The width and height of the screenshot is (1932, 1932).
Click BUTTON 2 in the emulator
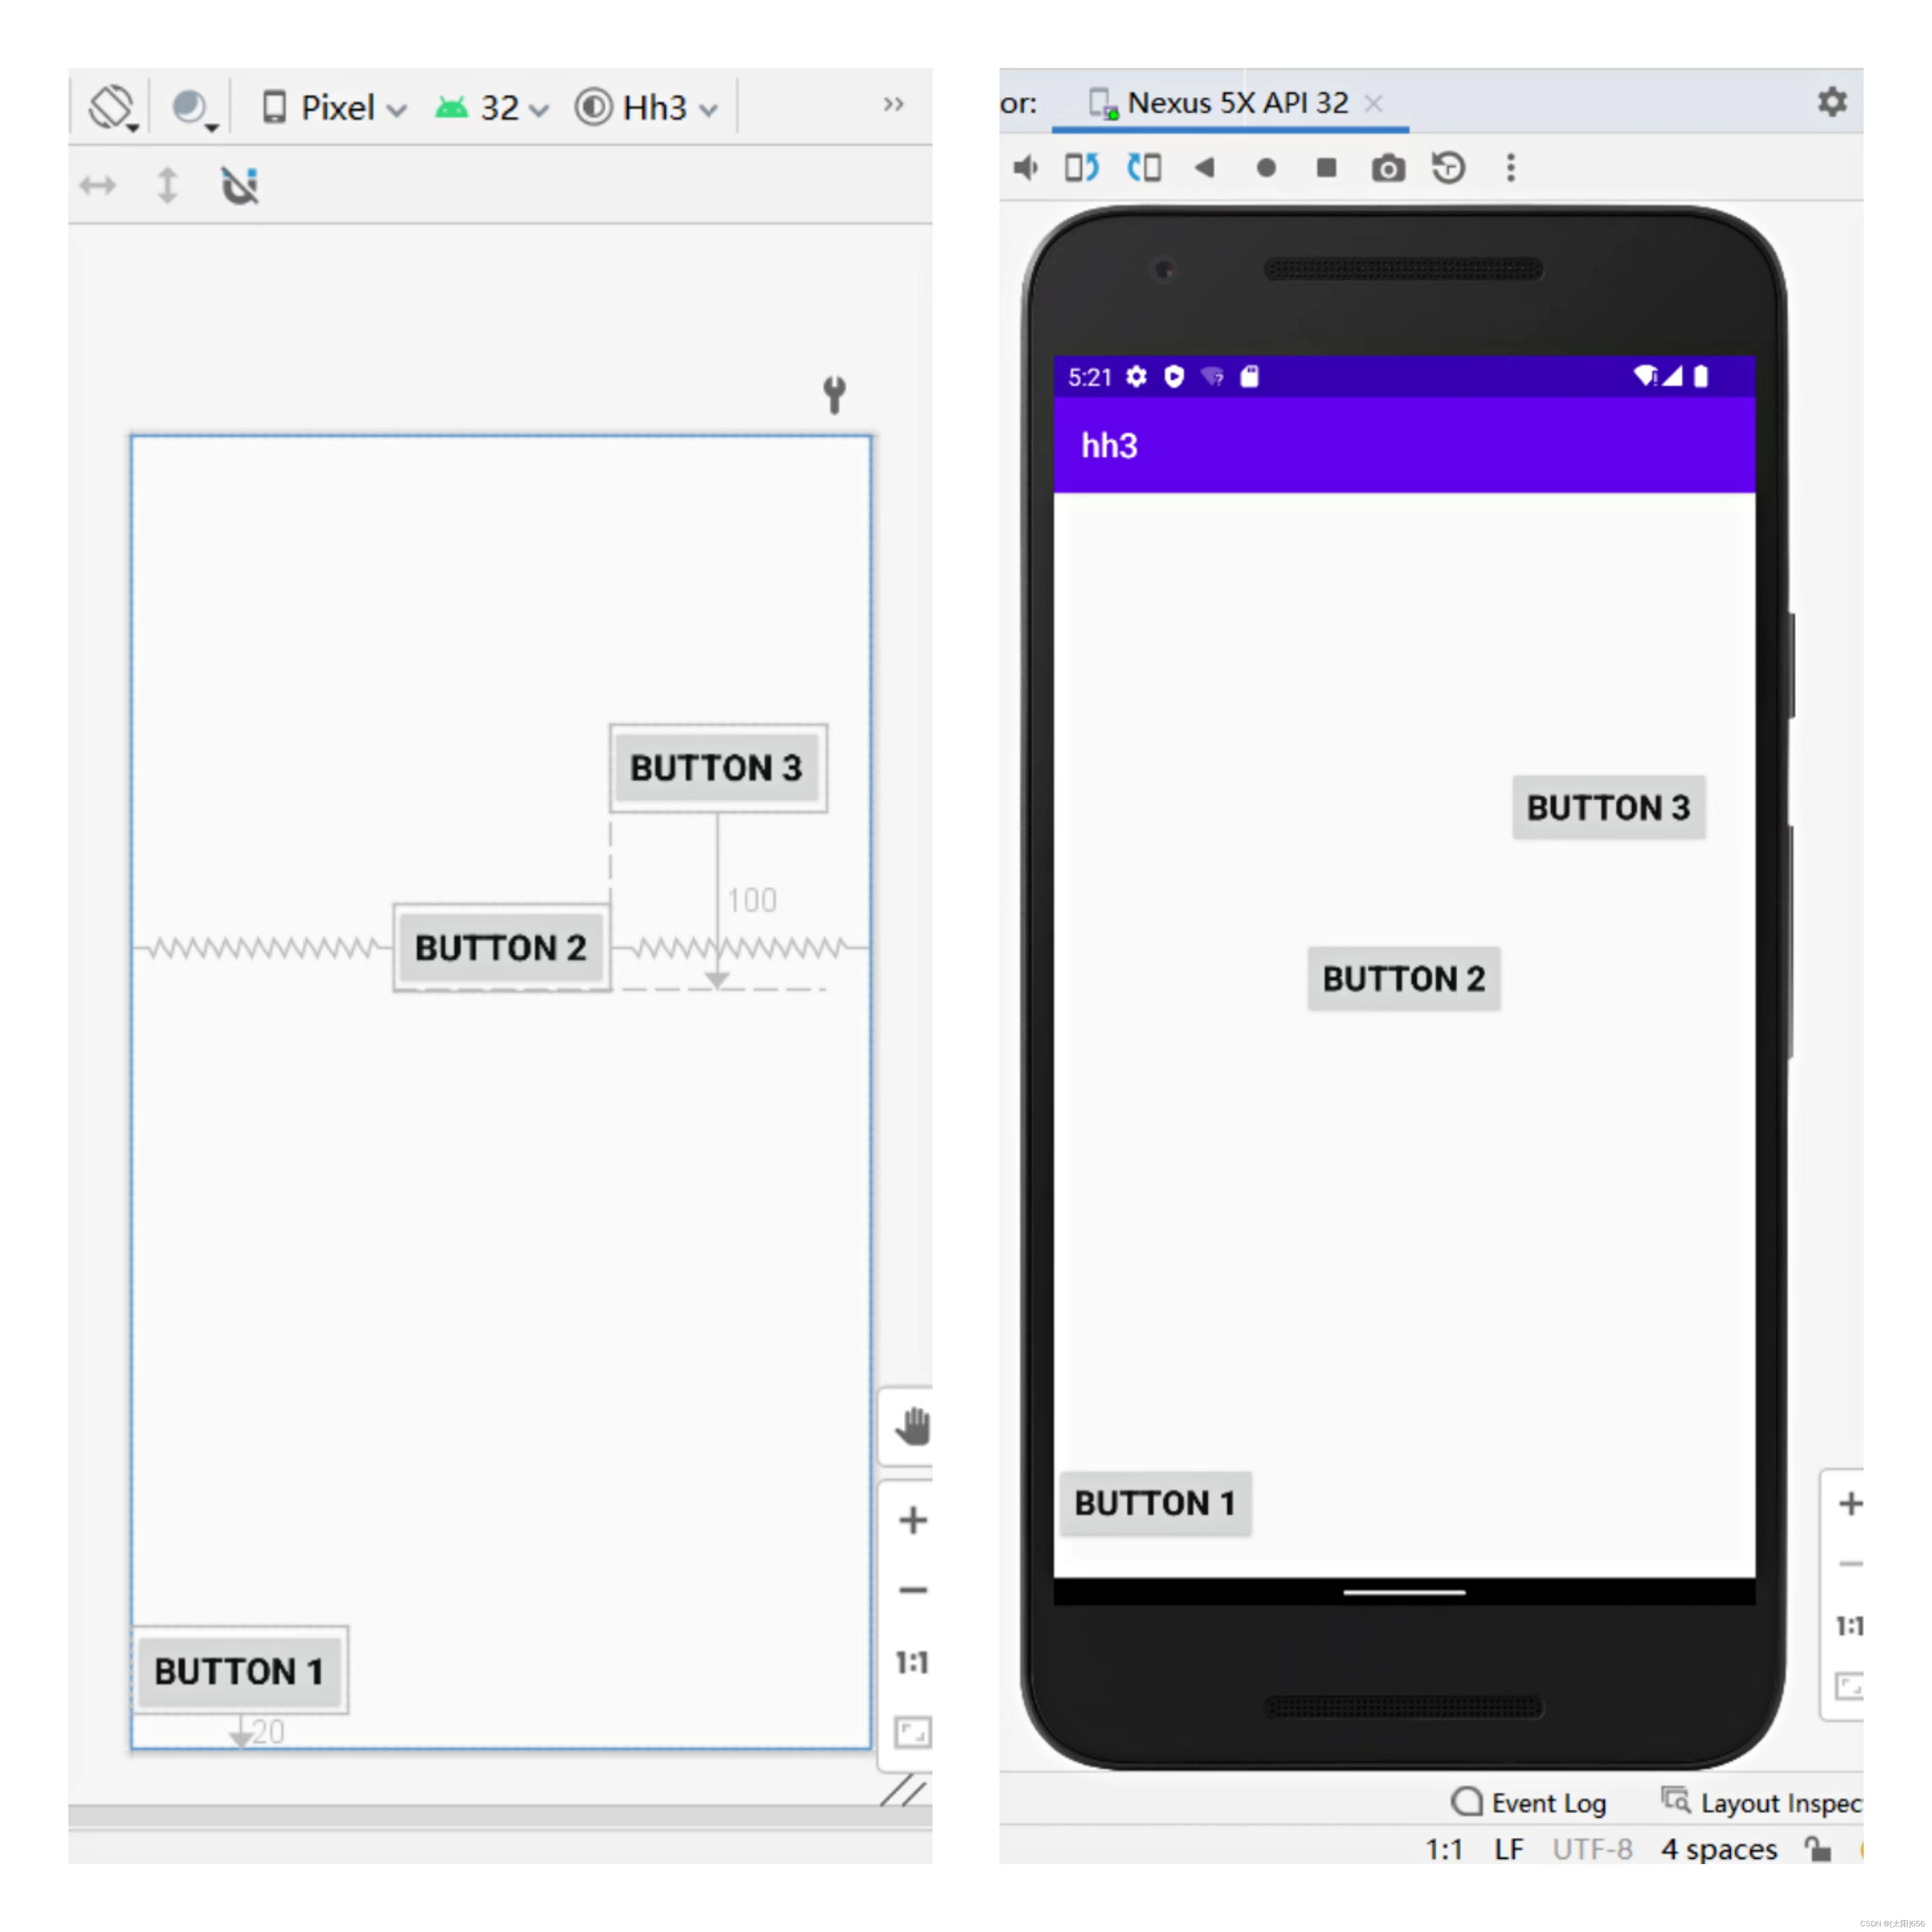1403,978
